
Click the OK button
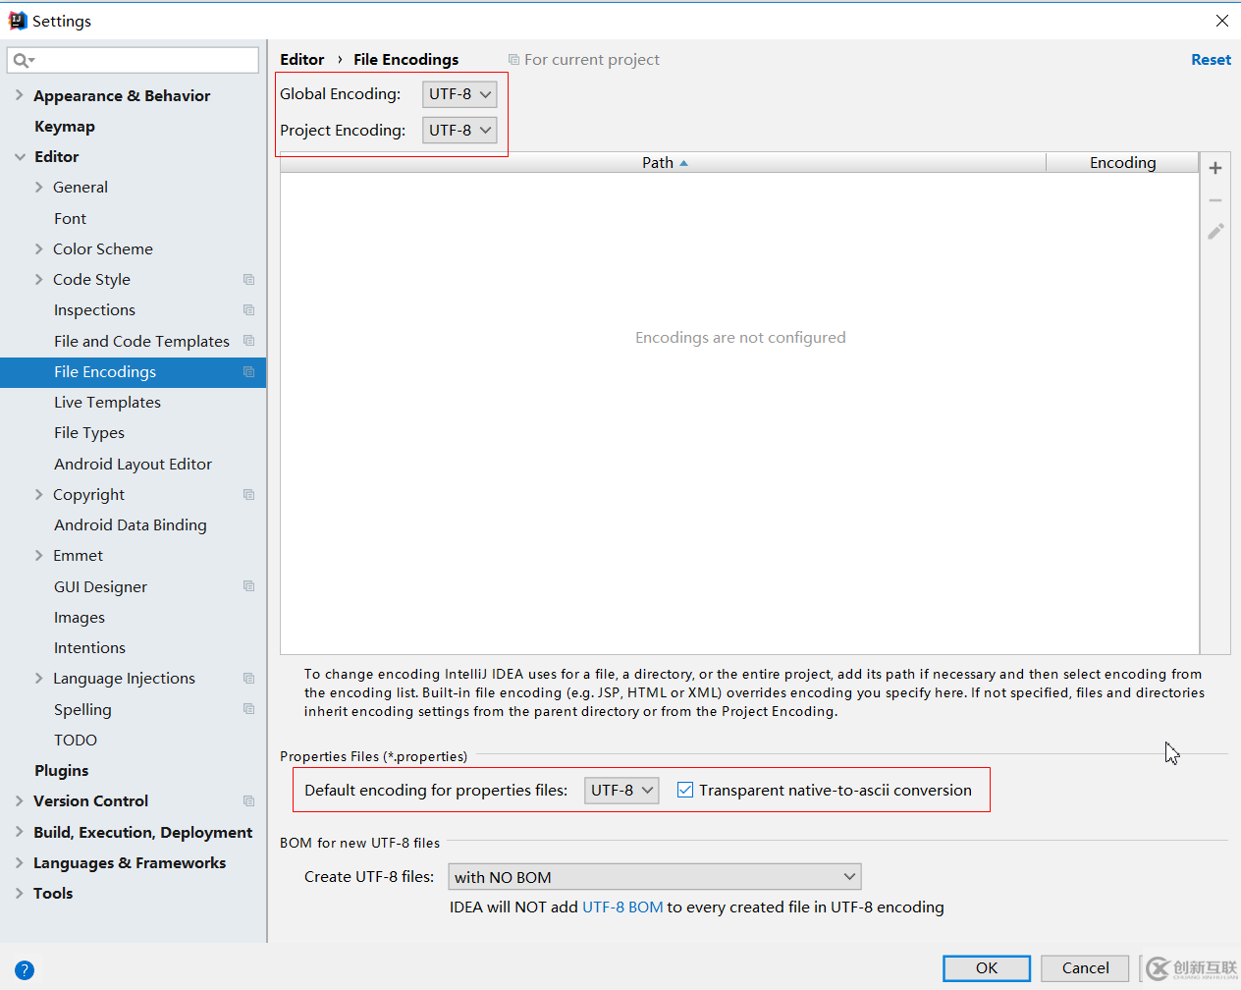[x=987, y=968]
